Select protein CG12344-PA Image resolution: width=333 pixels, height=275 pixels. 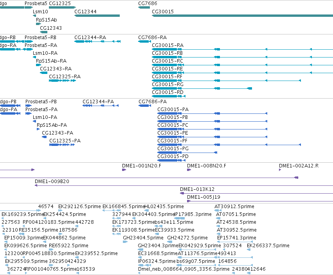pos(101,106)
